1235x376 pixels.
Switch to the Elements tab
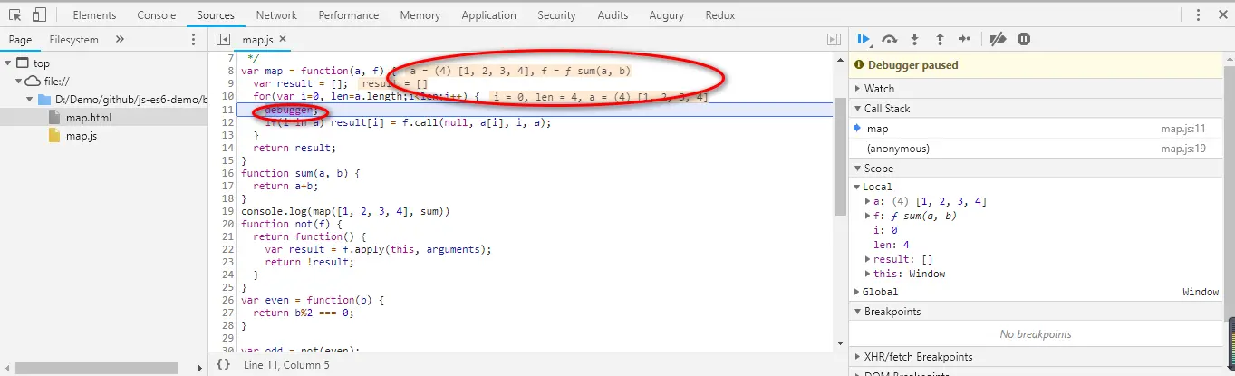click(x=93, y=15)
